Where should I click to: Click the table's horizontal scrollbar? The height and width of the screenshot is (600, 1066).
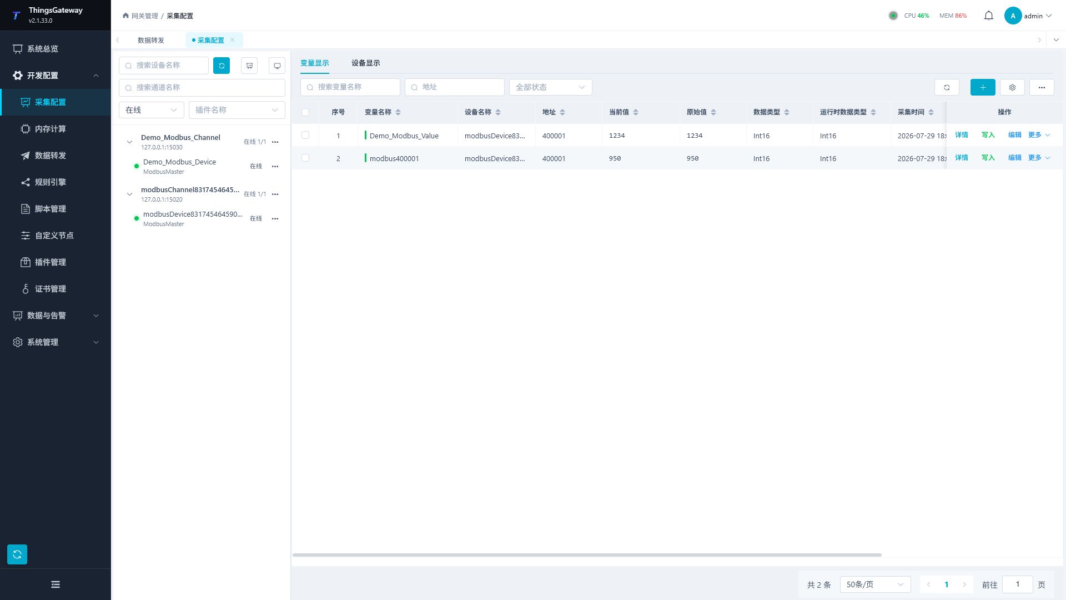(x=587, y=554)
